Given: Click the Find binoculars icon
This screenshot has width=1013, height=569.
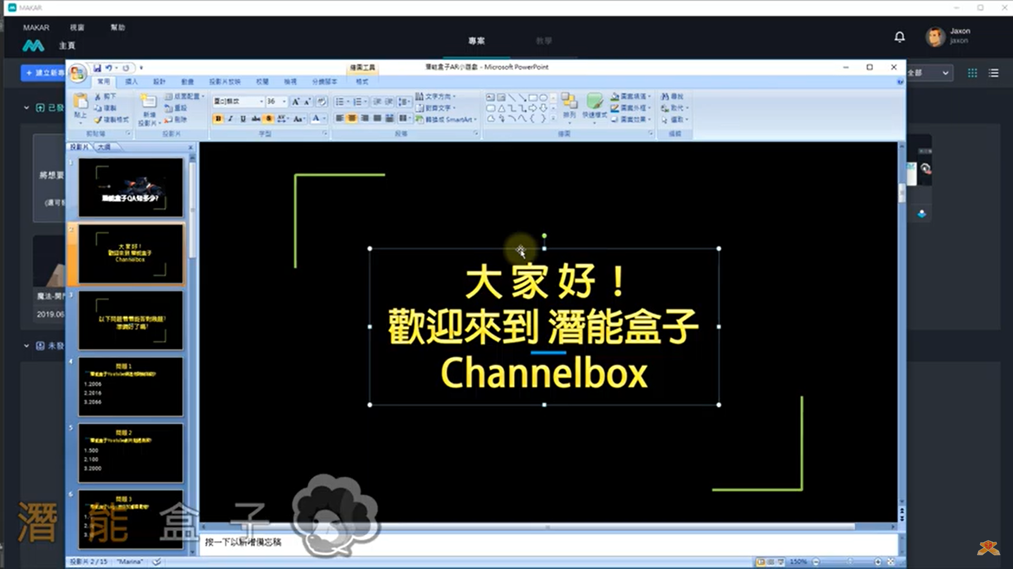Looking at the screenshot, I should pos(665,96).
